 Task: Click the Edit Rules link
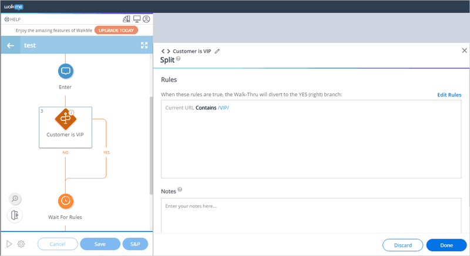click(x=449, y=95)
